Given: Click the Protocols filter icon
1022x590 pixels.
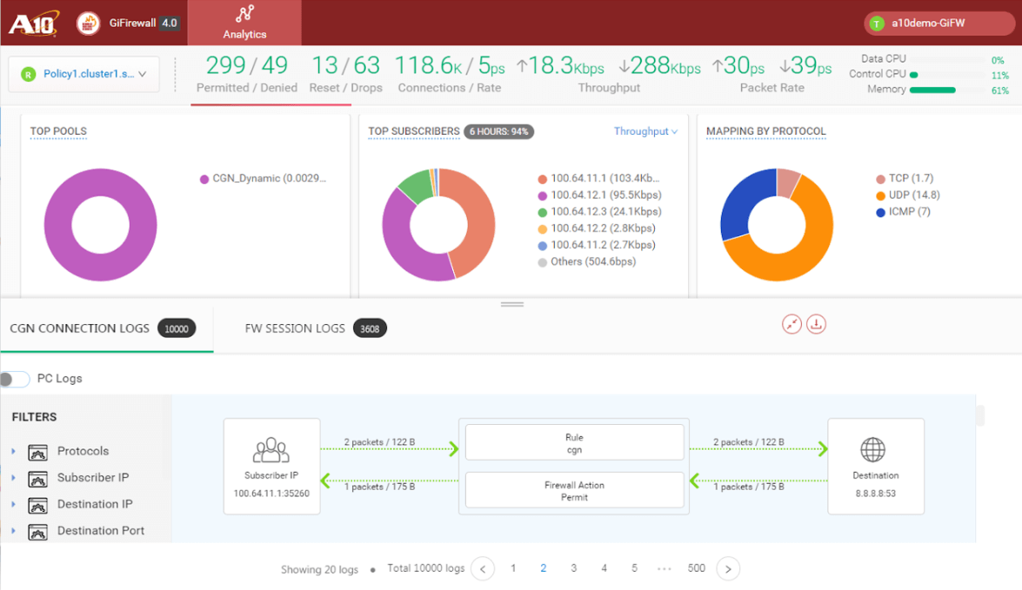Looking at the screenshot, I should (37, 452).
